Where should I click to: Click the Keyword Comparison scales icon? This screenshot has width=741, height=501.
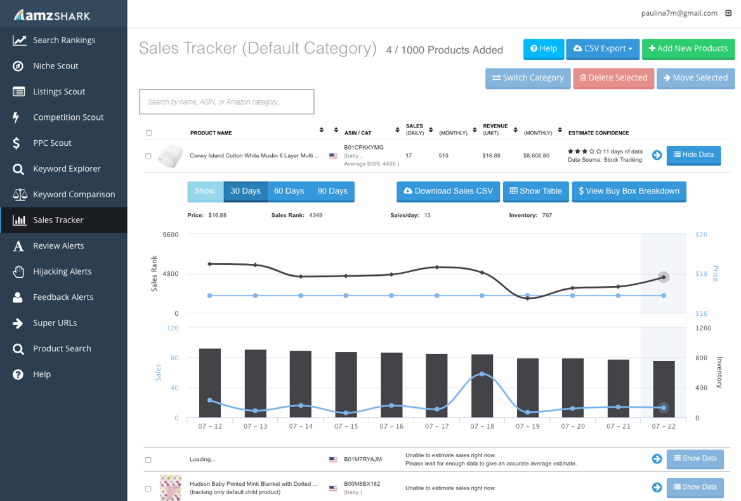coord(20,194)
